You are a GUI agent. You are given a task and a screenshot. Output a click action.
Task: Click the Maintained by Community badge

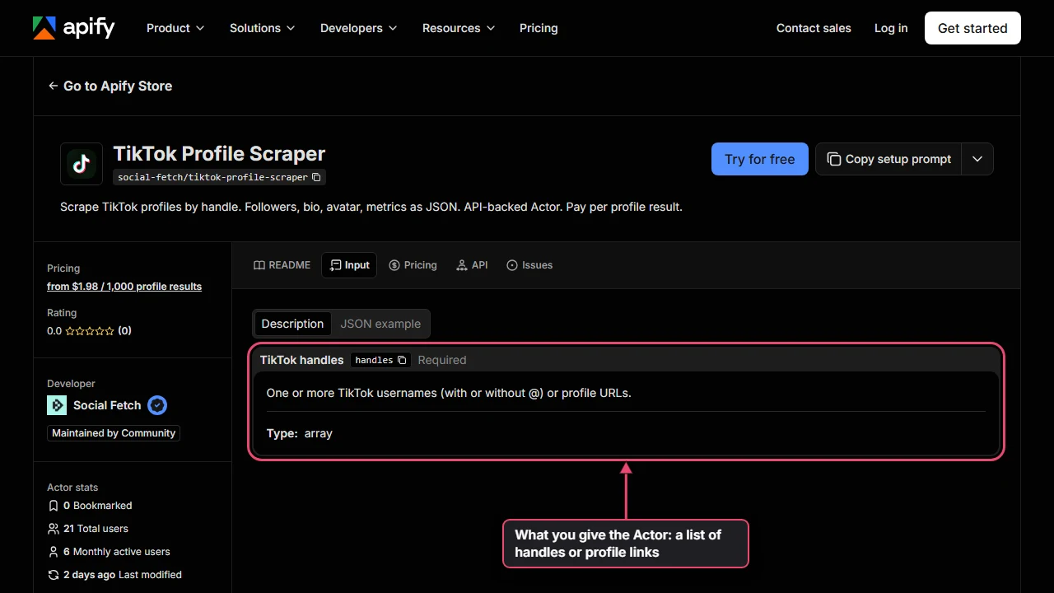(114, 433)
